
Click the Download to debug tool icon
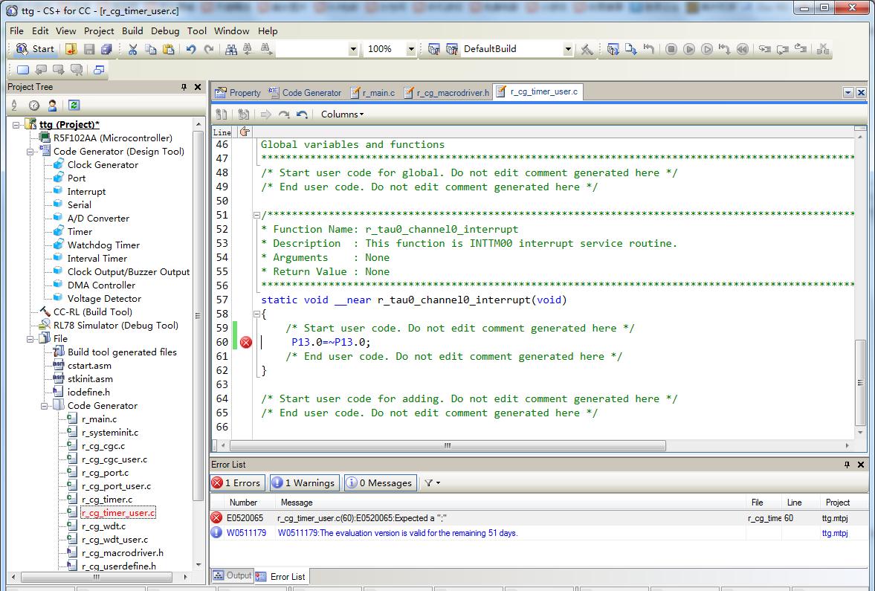click(x=630, y=49)
